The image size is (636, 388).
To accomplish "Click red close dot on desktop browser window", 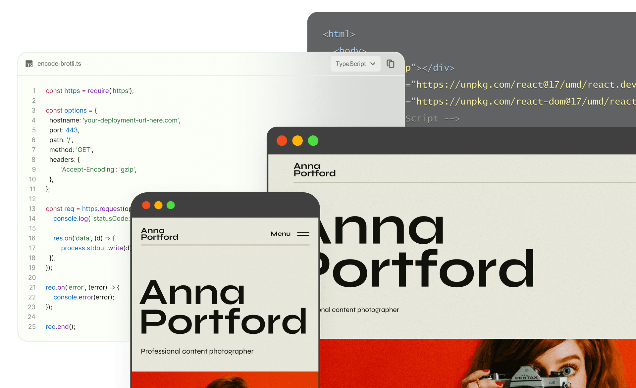I will (x=282, y=141).
